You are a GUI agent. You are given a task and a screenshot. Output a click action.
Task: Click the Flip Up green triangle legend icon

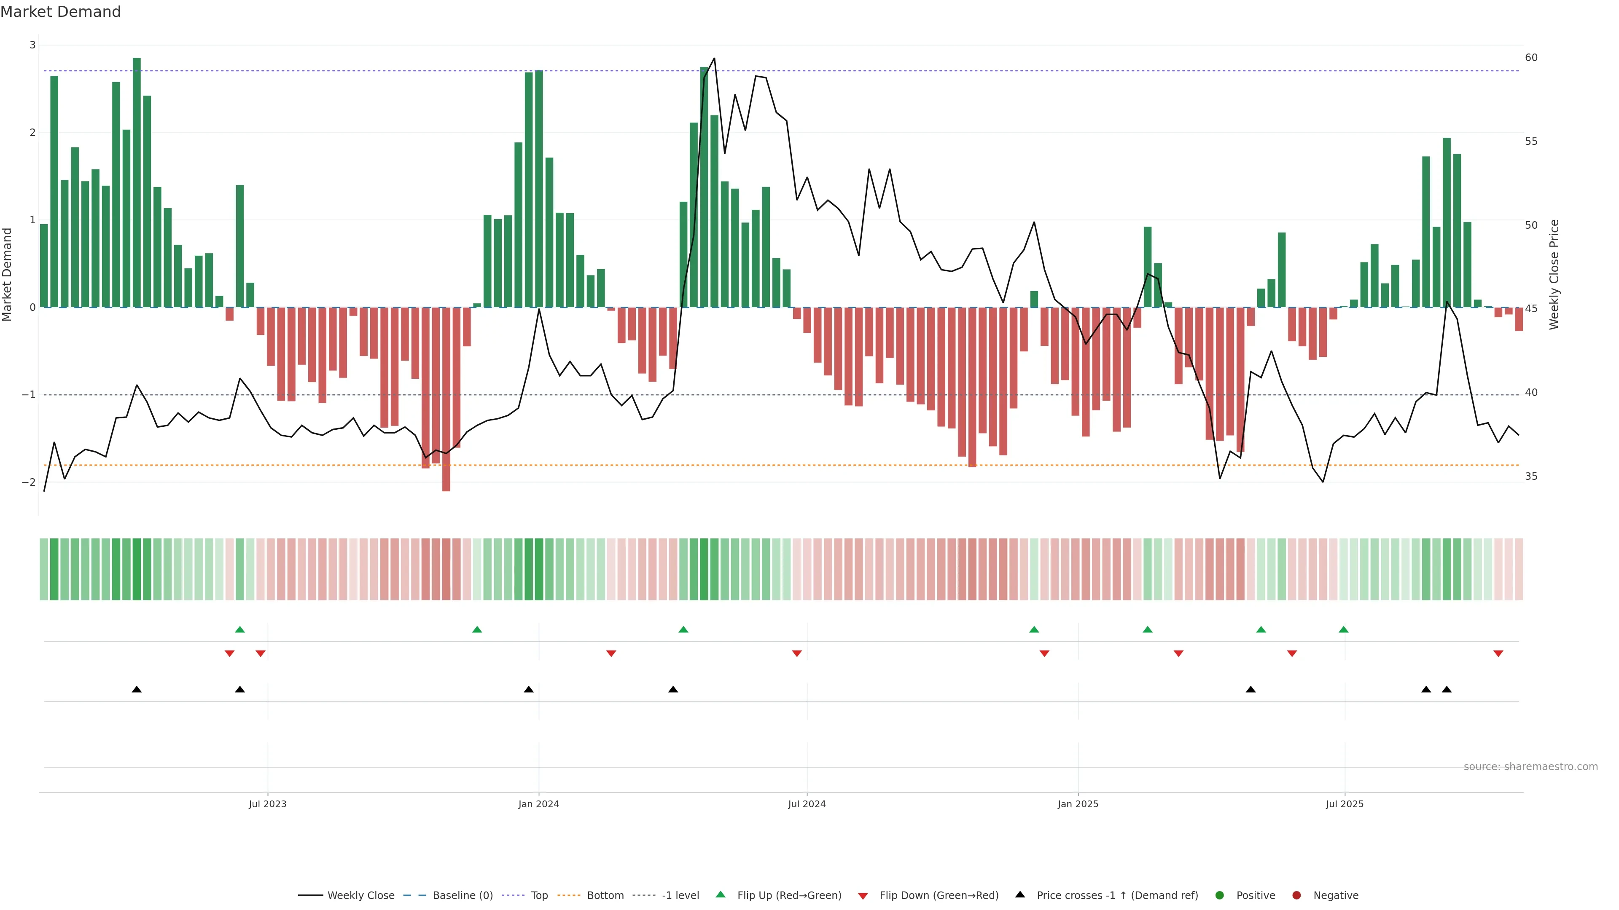[x=720, y=894]
